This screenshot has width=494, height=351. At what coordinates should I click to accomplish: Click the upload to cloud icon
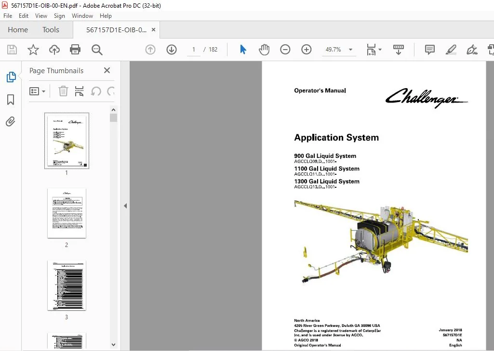[54, 50]
